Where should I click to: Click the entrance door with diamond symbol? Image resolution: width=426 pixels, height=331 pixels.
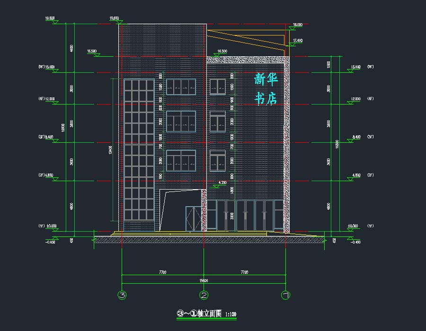194,218
